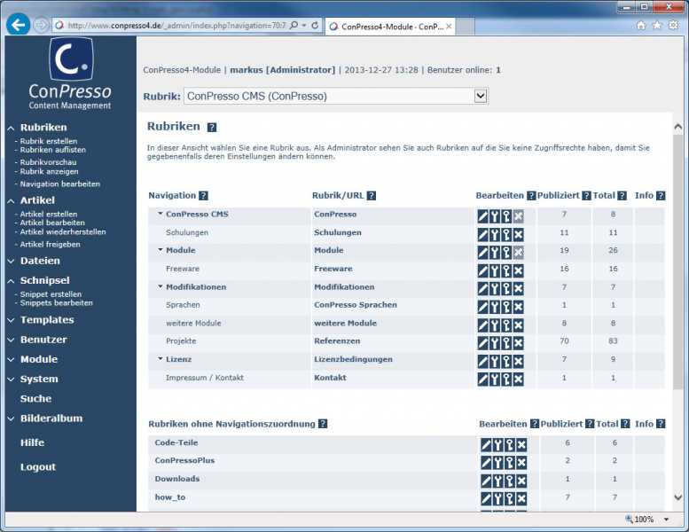Screen dimensions: 689x532
Task: Click the delete X icon for Downloads row
Action: point(521,481)
